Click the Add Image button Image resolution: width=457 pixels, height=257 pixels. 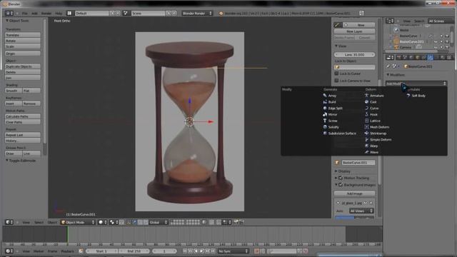point(354,193)
